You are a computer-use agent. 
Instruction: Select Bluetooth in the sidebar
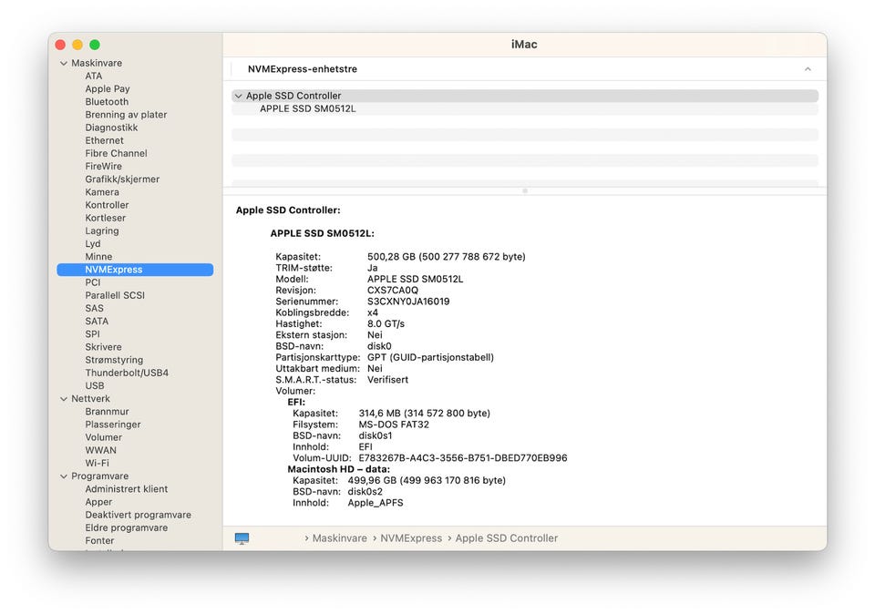(107, 101)
